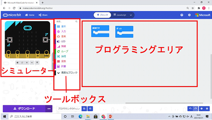Click the GitHub repository icon button
Image resolution: width=212 pixels, height=120 pixels.
coord(90,109)
